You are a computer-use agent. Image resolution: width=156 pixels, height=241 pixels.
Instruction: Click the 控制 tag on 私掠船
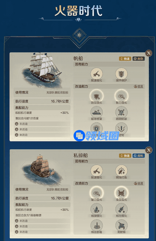tap(139, 156)
